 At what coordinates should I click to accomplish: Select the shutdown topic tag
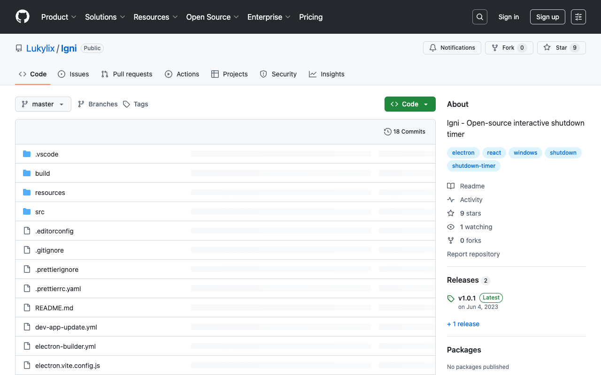pos(563,153)
